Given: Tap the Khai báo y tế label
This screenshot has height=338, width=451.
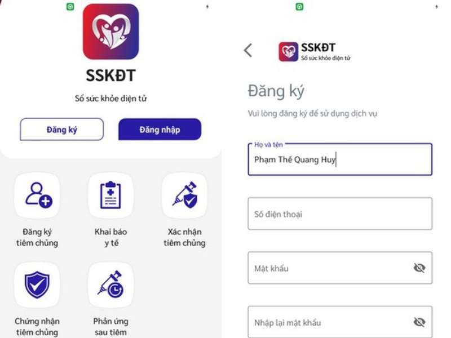Looking at the screenshot, I should [111, 237].
